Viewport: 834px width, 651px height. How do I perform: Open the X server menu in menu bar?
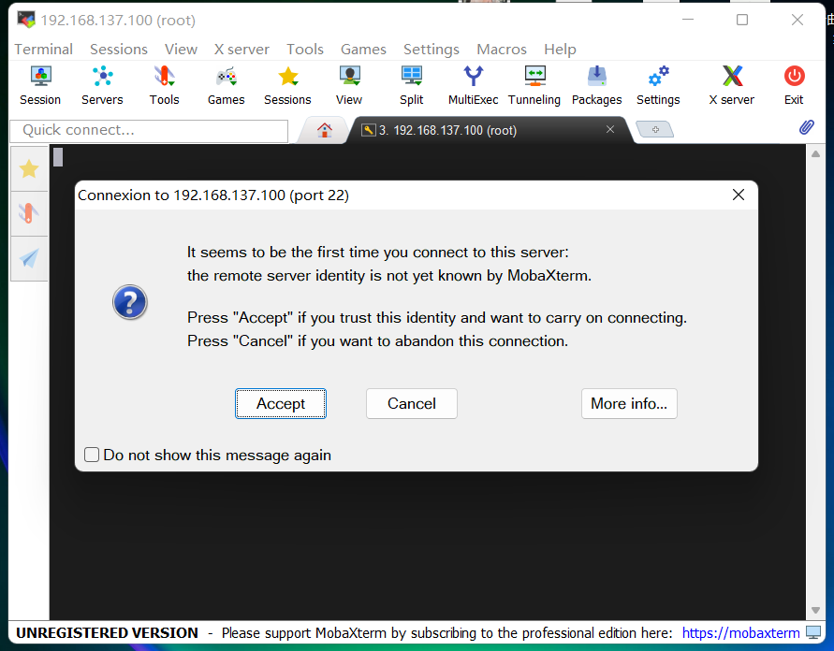[x=242, y=50]
